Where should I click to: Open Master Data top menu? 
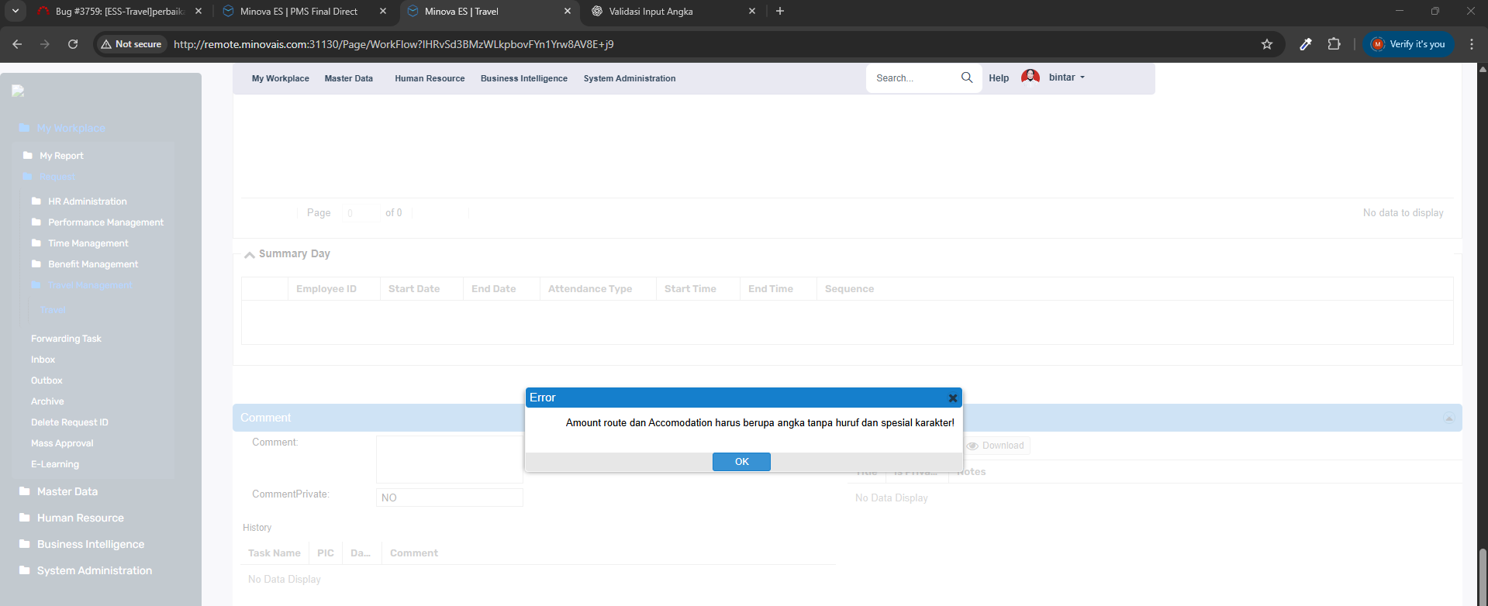click(349, 78)
